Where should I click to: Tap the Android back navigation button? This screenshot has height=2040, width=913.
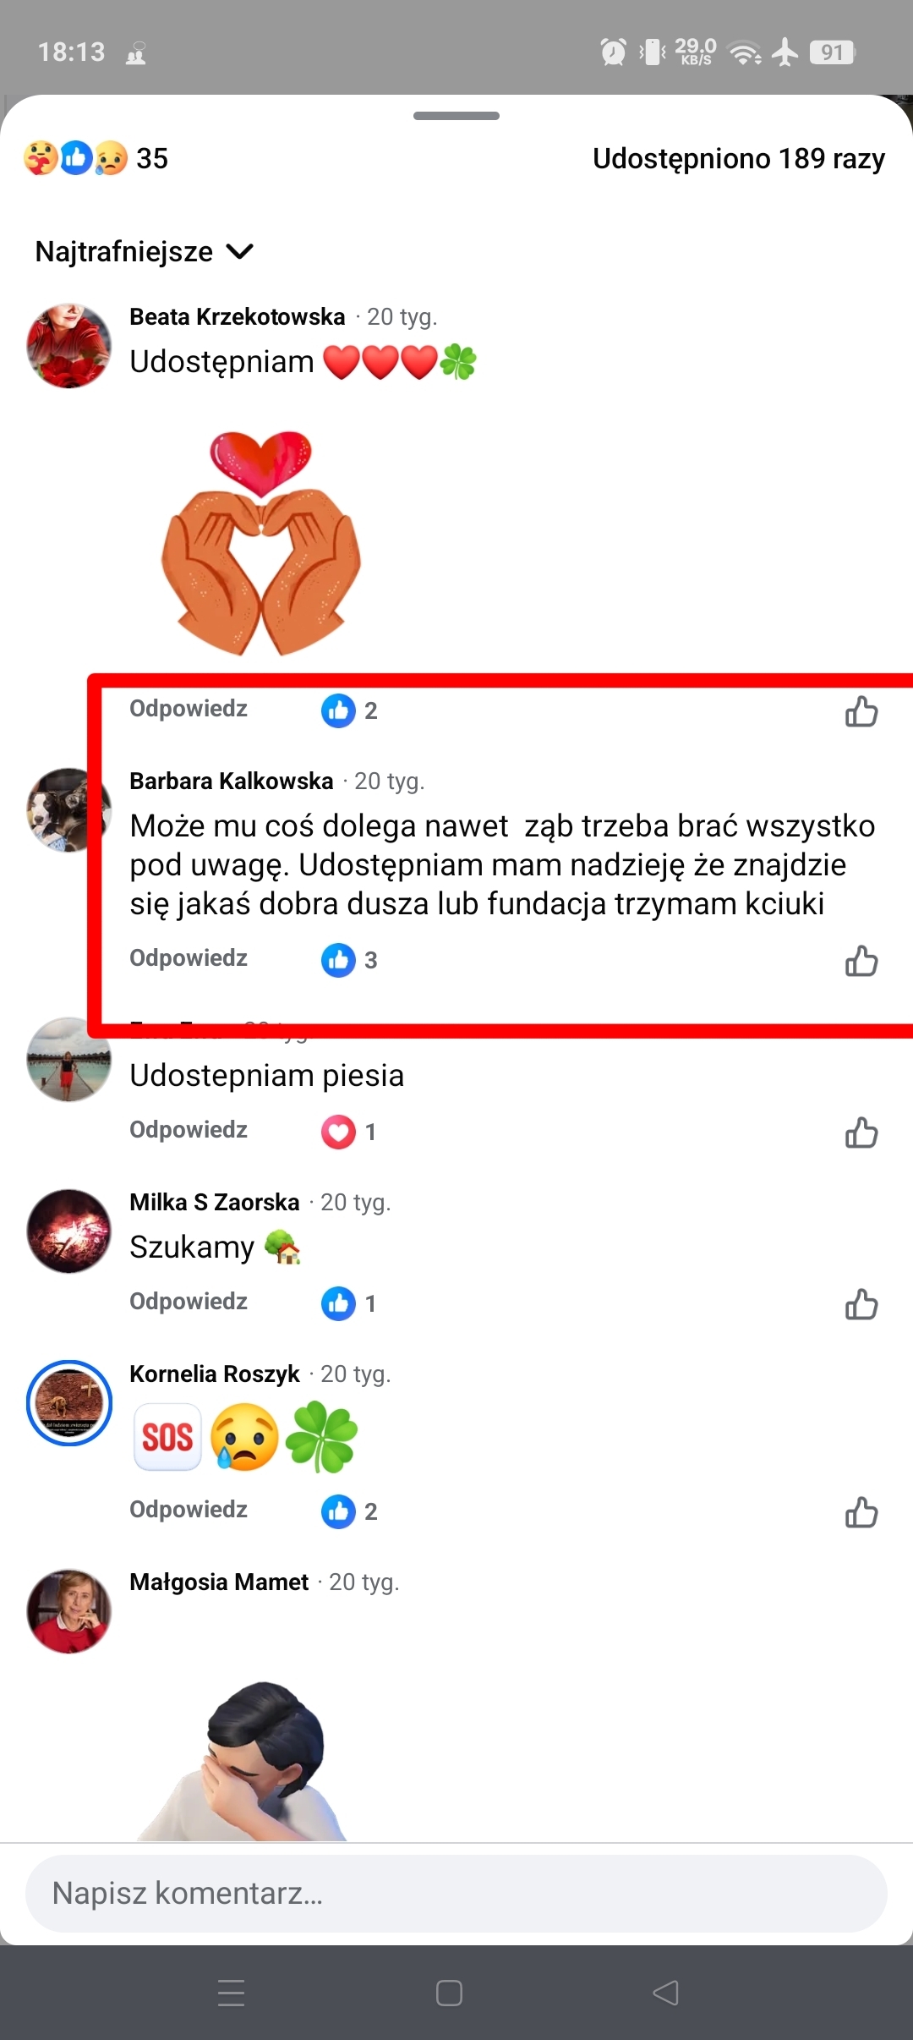[x=666, y=1993]
